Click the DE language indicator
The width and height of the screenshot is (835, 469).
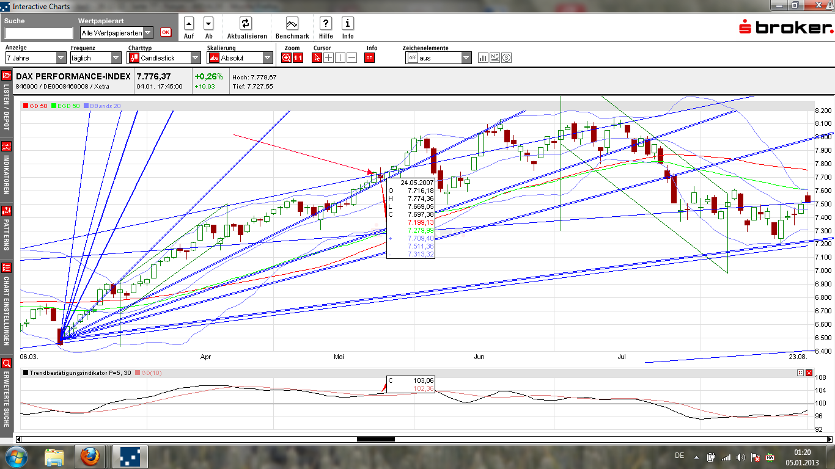(x=680, y=456)
